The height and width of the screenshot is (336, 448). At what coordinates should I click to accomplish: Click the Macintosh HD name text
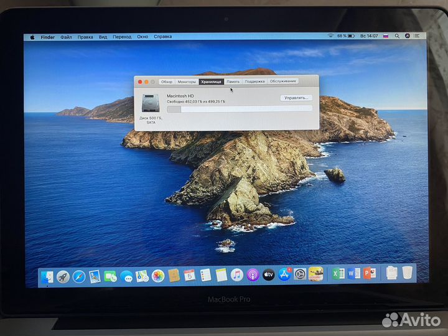click(180, 96)
